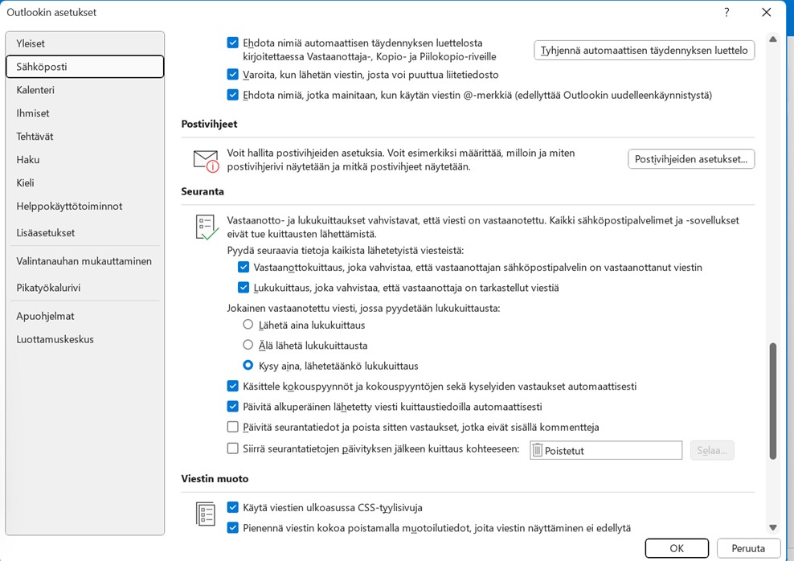Toggle 'Pienennä viestin kokoa' checkbox
Image resolution: width=794 pixels, height=561 pixels.
tap(233, 527)
